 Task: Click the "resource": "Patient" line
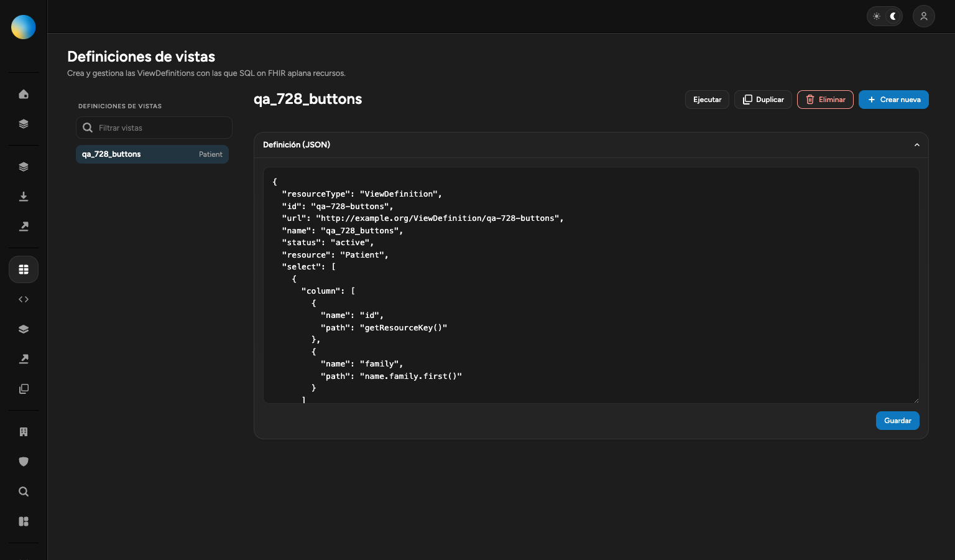point(335,254)
